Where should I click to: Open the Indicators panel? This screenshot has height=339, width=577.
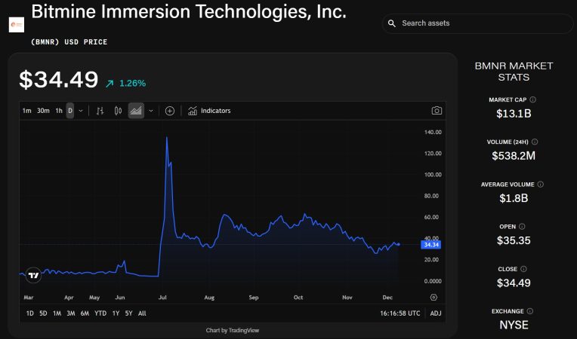(209, 111)
